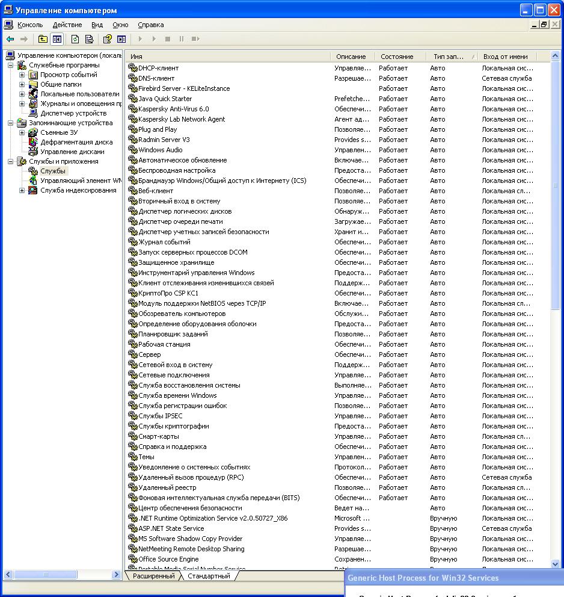The width and height of the screenshot is (564, 597).
Task: Click the tree pane scroll right arrow
Action: pos(117,575)
